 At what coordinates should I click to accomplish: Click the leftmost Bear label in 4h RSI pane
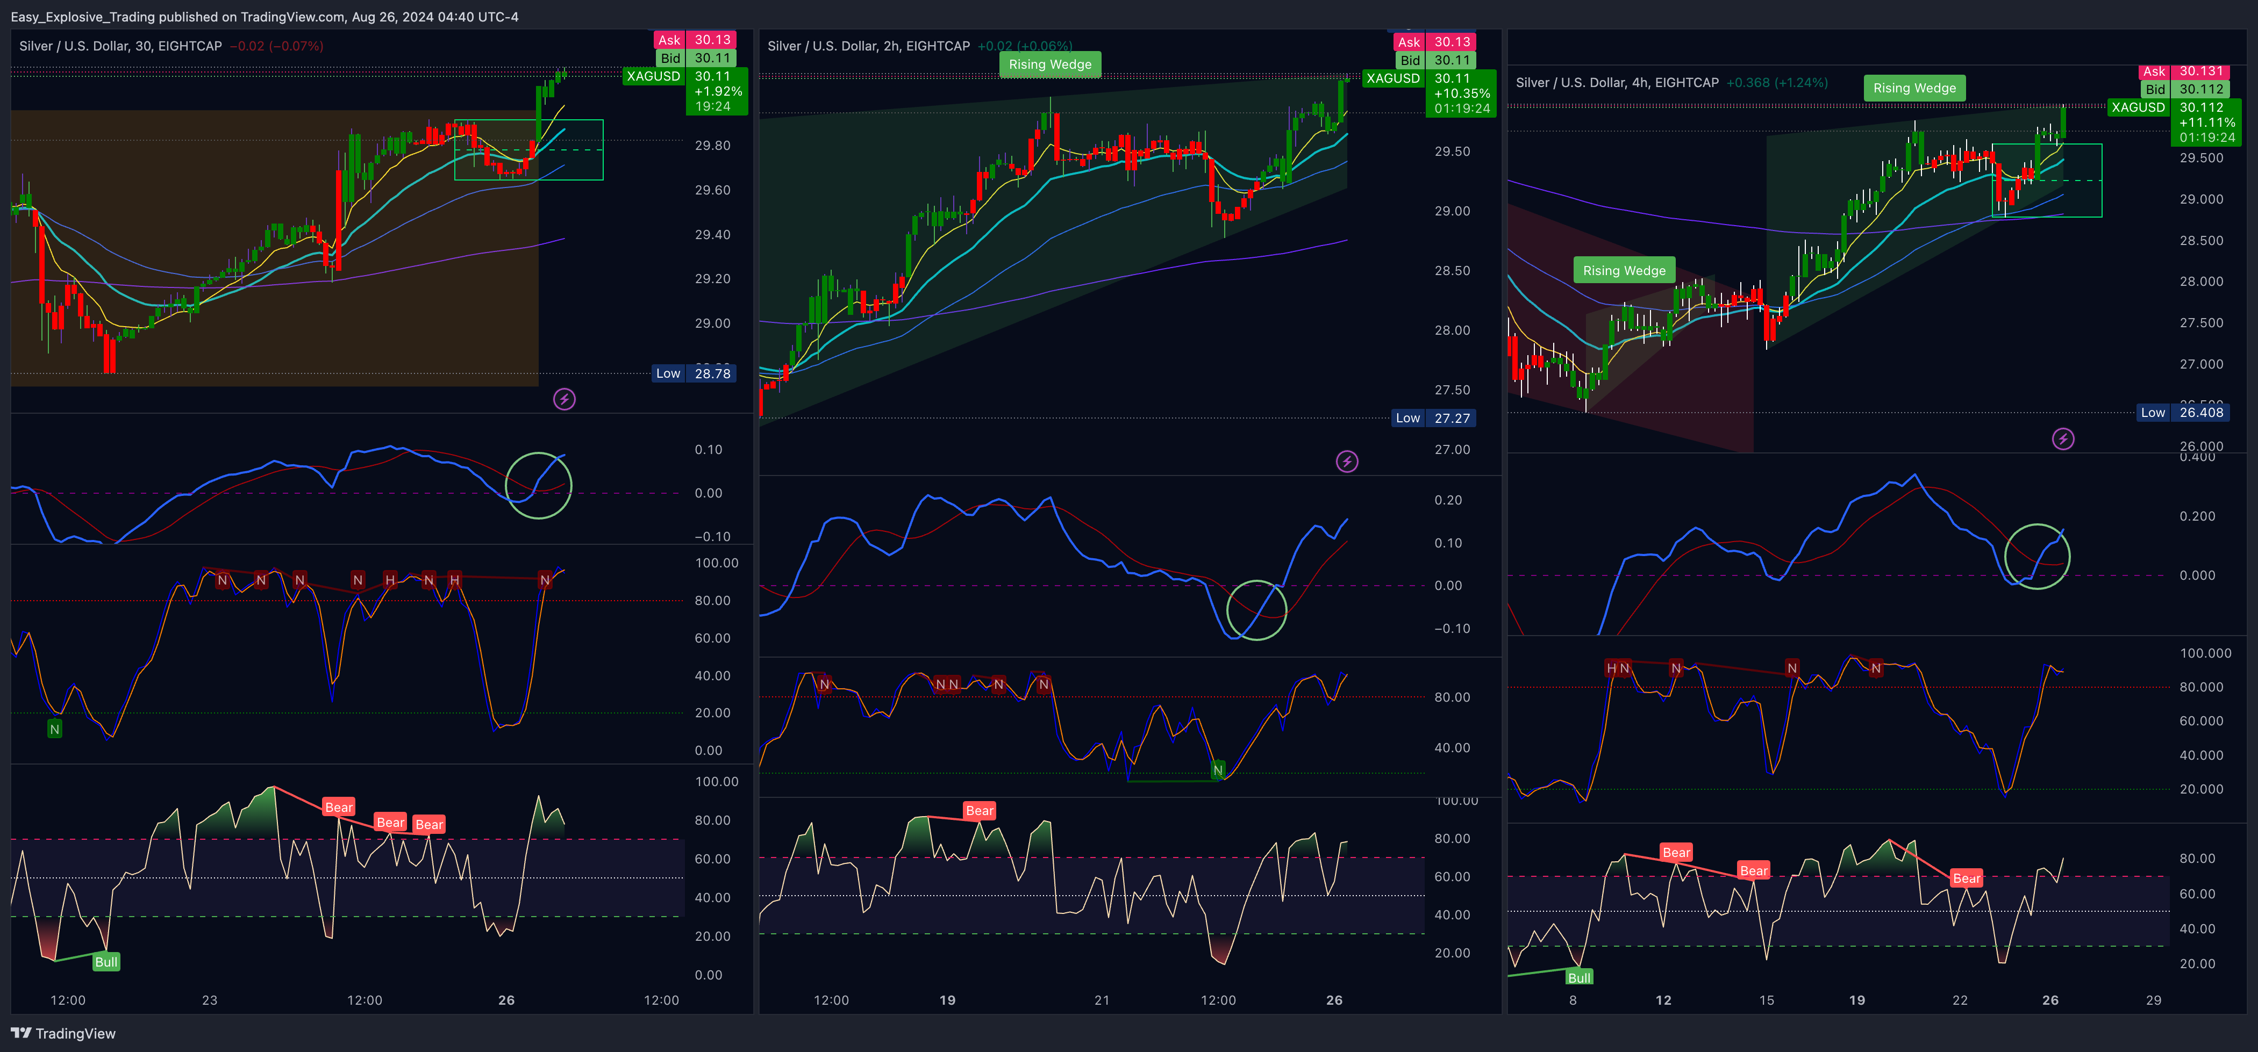[1676, 852]
